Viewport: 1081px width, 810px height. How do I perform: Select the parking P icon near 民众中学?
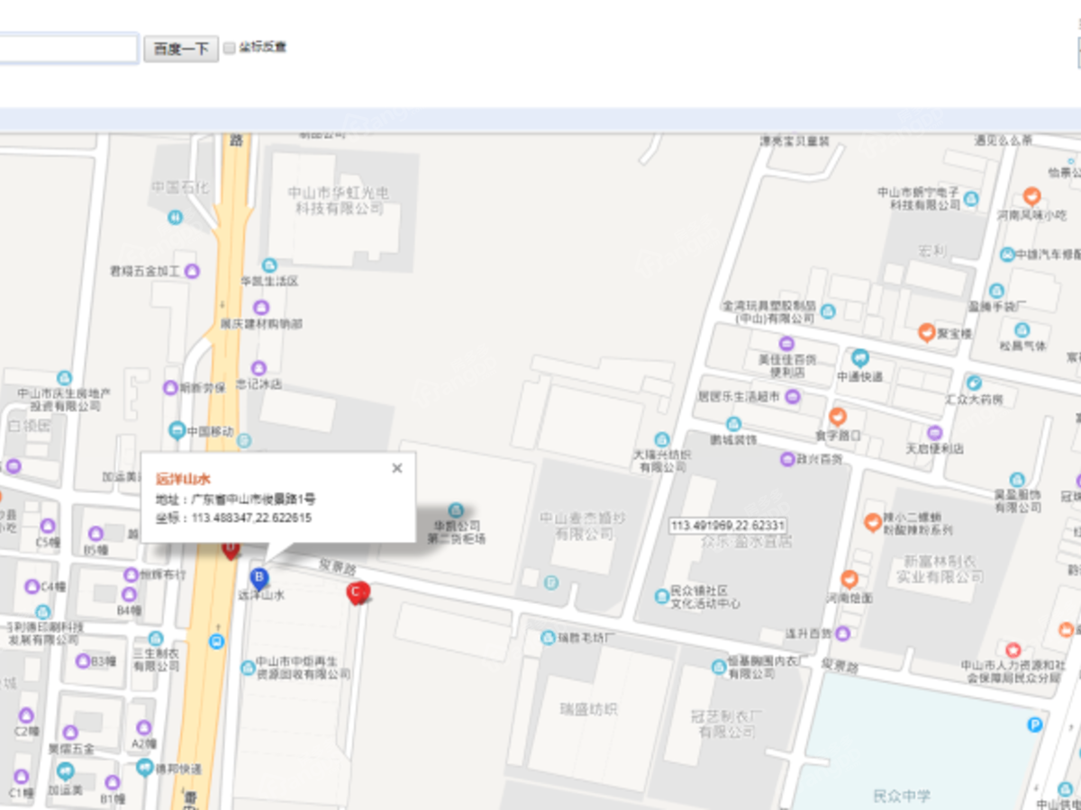1035,724
